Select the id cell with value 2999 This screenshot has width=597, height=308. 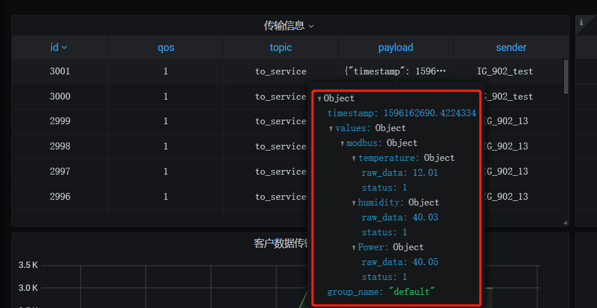[x=60, y=121]
